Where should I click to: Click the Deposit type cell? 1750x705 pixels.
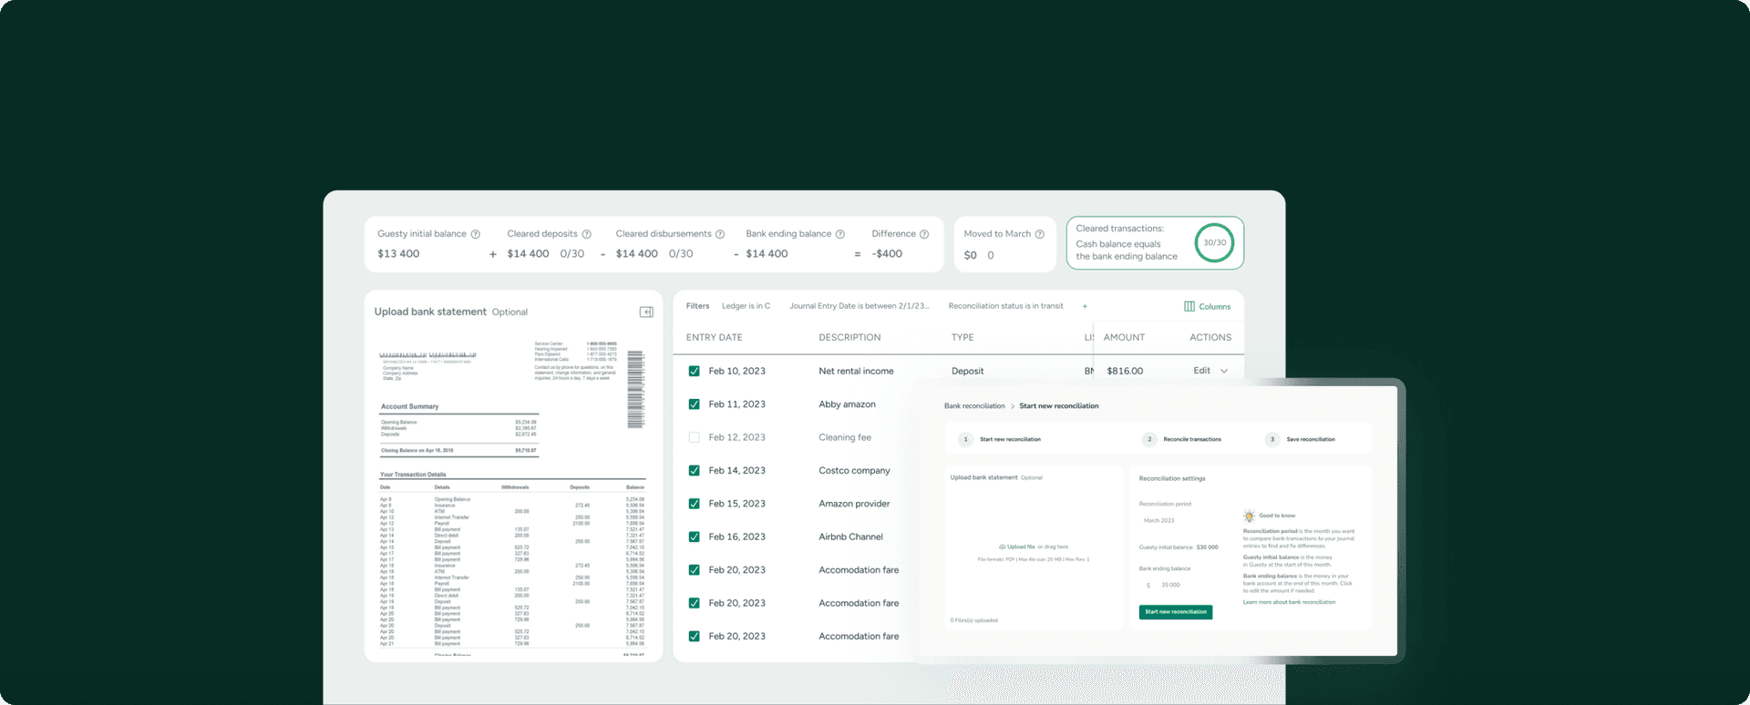click(x=967, y=371)
